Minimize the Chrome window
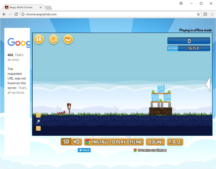 click(x=191, y=4)
